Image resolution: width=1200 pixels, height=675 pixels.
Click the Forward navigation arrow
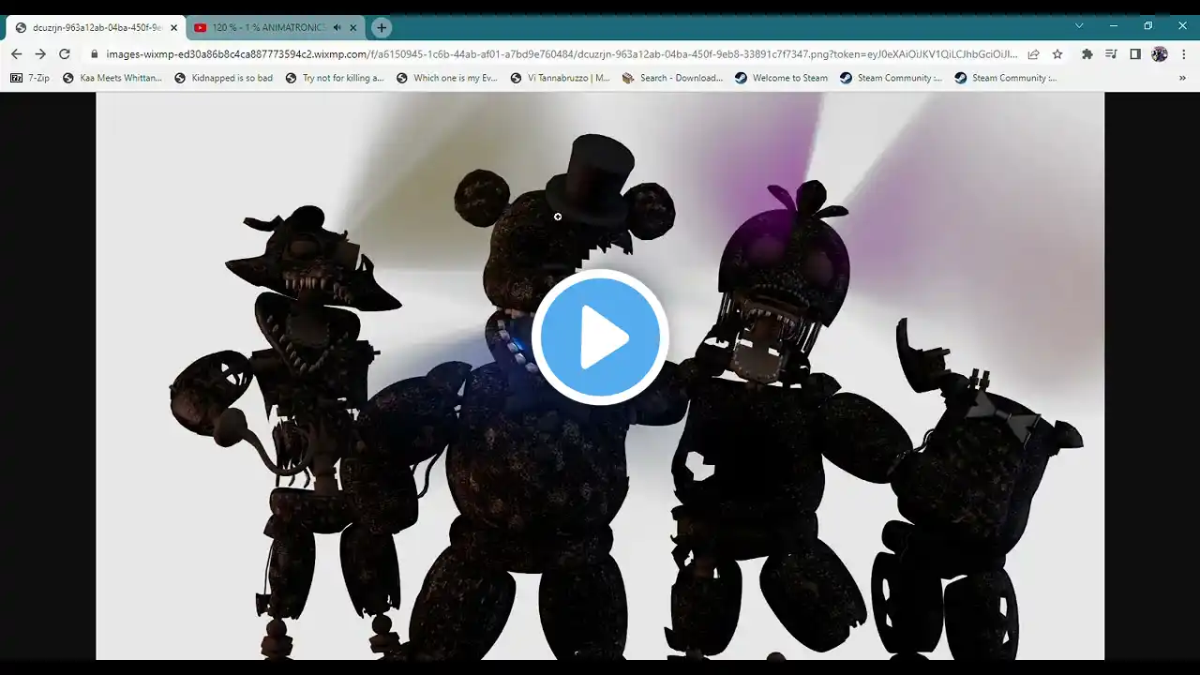point(40,54)
